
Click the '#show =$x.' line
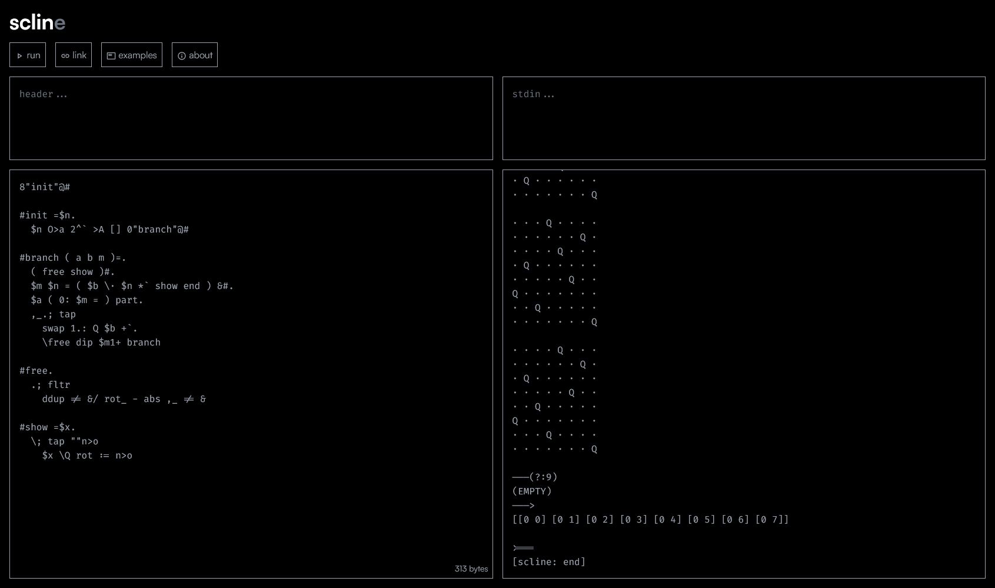tap(48, 427)
